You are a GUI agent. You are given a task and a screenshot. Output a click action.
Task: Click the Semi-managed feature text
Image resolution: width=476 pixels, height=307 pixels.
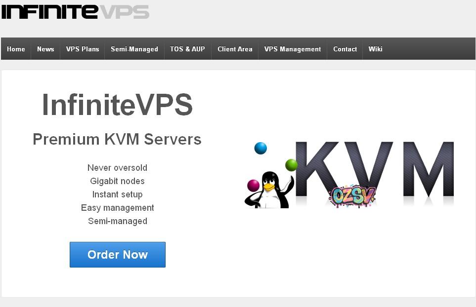click(118, 221)
